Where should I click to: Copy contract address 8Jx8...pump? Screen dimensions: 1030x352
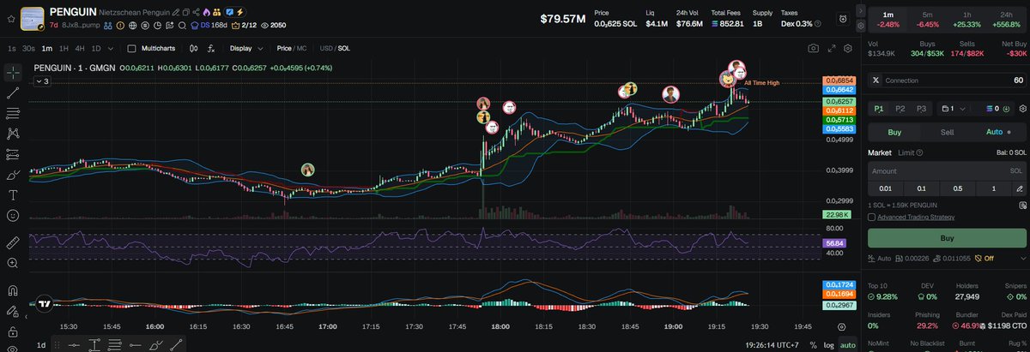pos(81,26)
